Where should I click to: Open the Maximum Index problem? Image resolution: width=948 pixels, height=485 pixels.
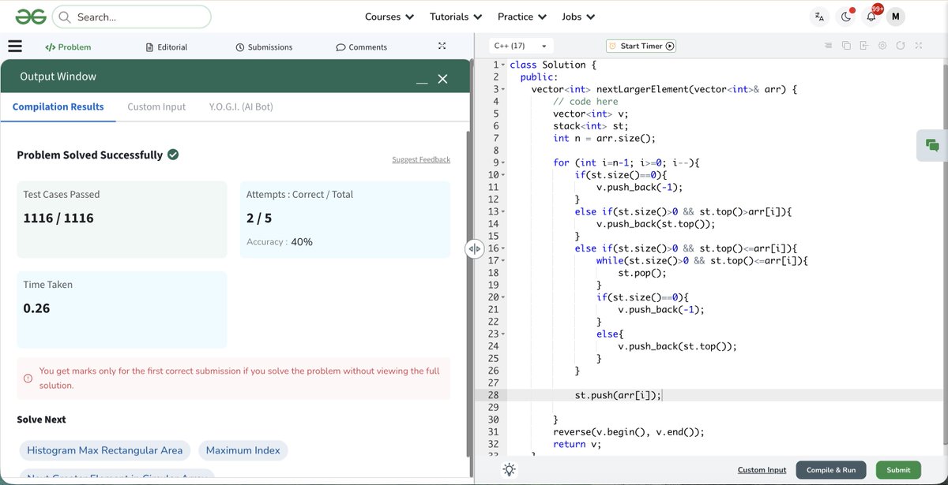tap(243, 450)
